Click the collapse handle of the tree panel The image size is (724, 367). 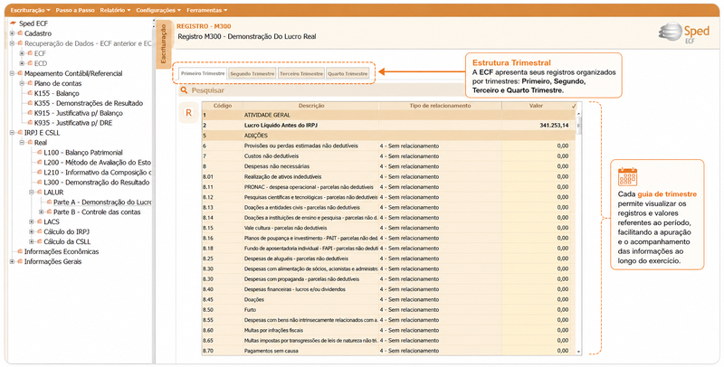154,21
